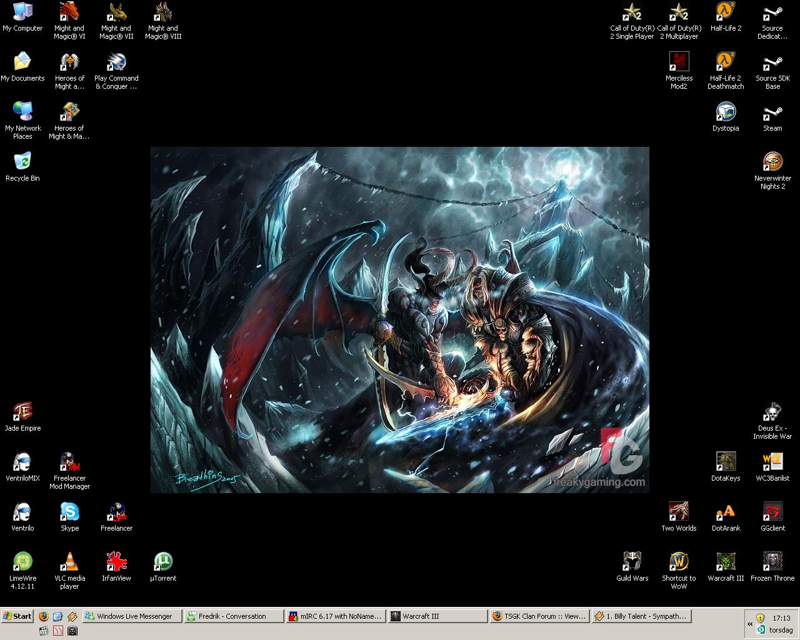The height and width of the screenshot is (640, 800).
Task: Launch the µTorrent client
Action: [x=163, y=561]
